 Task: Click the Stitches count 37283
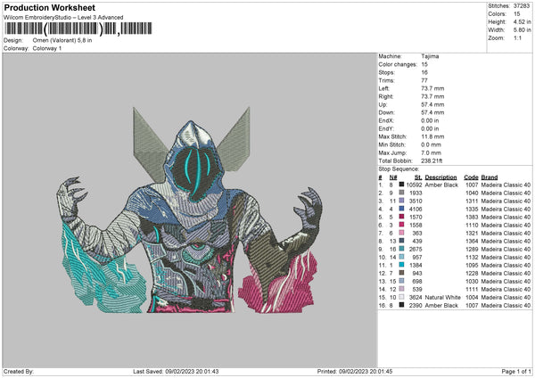[x=523, y=6]
